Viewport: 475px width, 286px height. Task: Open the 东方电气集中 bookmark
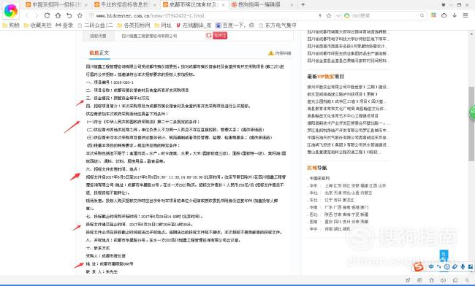[278, 26]
